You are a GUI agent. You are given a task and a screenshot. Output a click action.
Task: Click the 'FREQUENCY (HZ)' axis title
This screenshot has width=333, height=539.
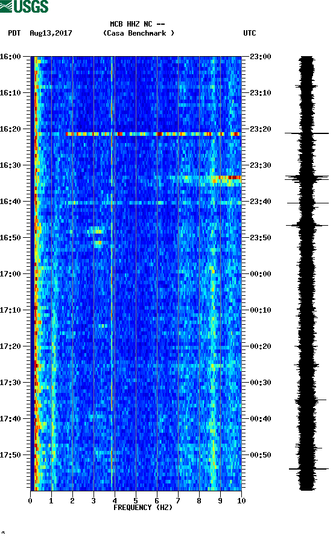coord(143,508)
